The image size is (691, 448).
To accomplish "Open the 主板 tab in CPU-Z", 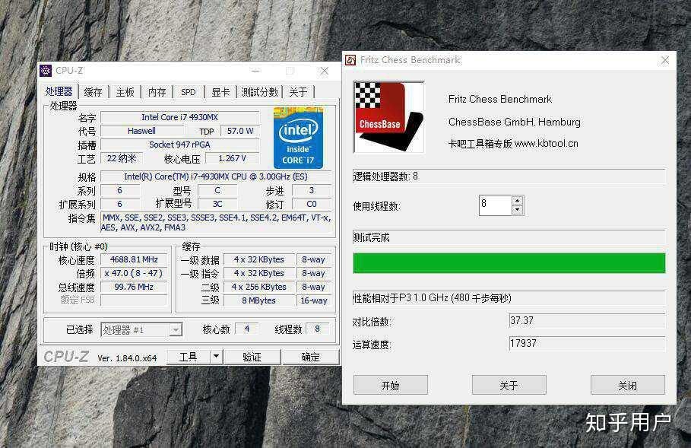I will (x=125, y=92).
